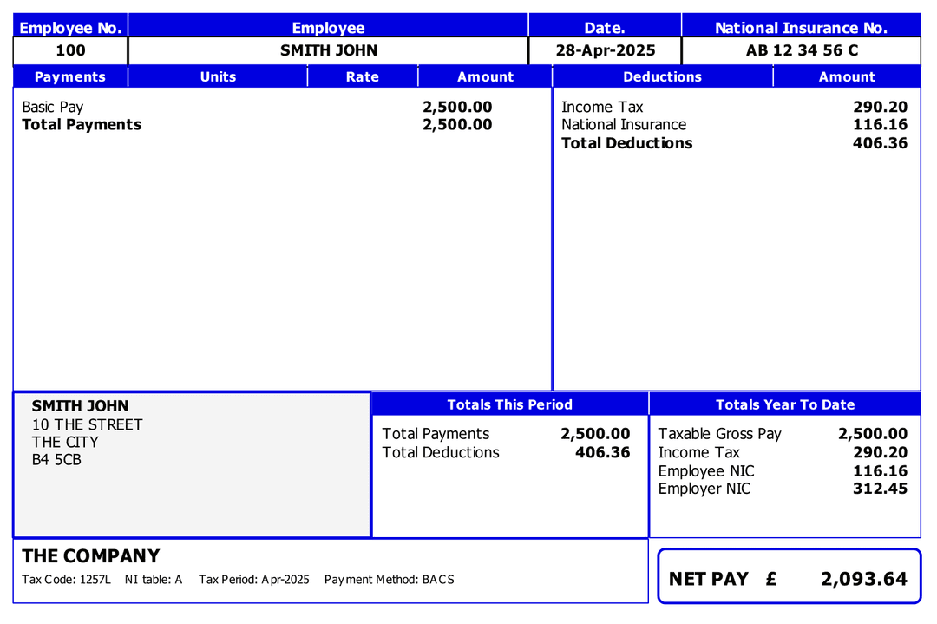Click the Income Tax deduction amount 290.20
The image size is (937, 624).
pos(880,107)
